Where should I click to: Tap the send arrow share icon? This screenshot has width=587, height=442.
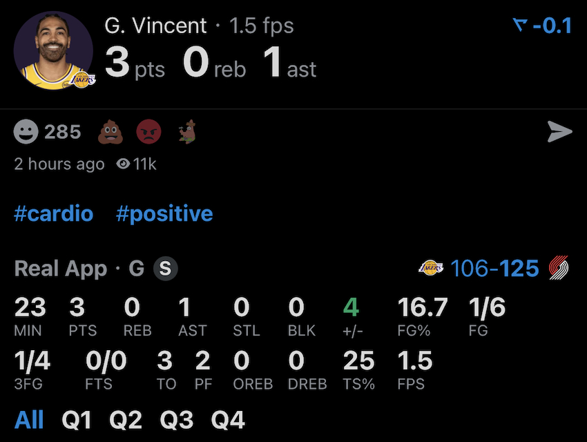559,131
